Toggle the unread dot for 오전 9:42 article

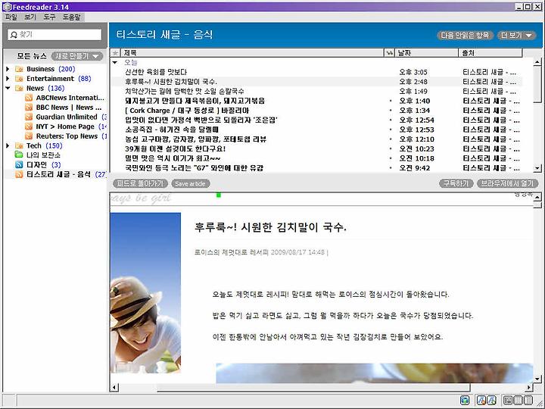pyautogui.click(x=391, y=167)
